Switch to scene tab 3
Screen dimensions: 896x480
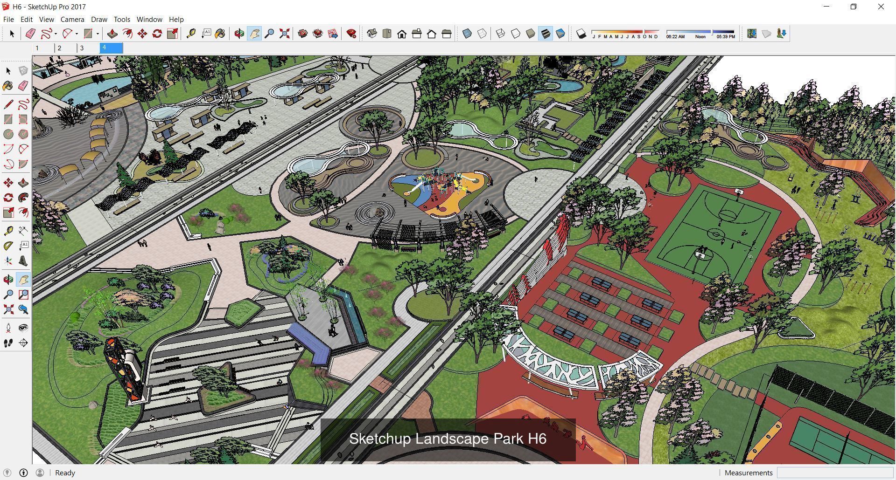pyautogui.click(x=88, y=48)
